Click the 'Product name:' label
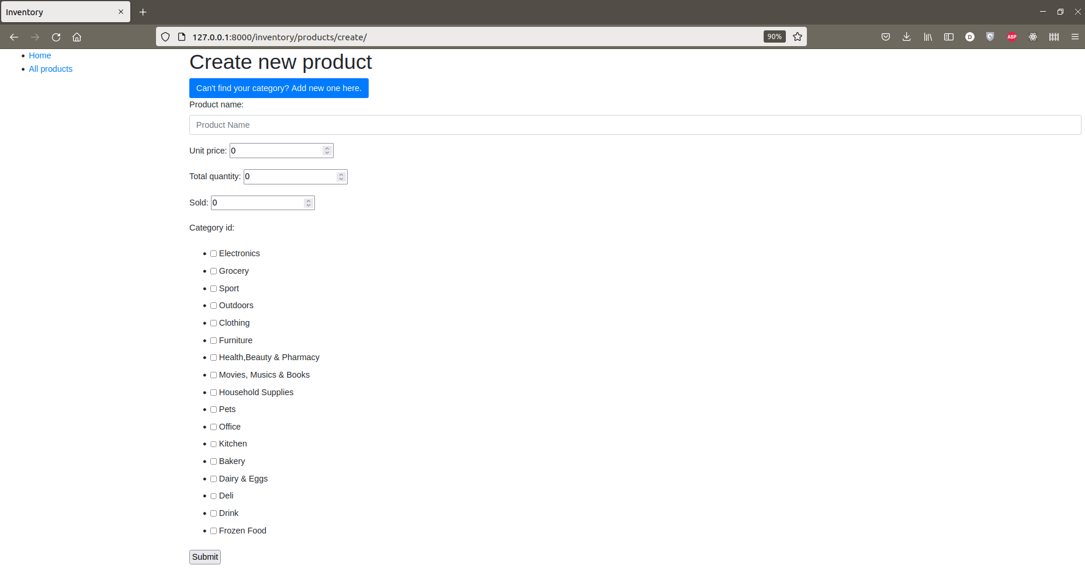Viewport: 1085px width, 572px height. point(216,104)
